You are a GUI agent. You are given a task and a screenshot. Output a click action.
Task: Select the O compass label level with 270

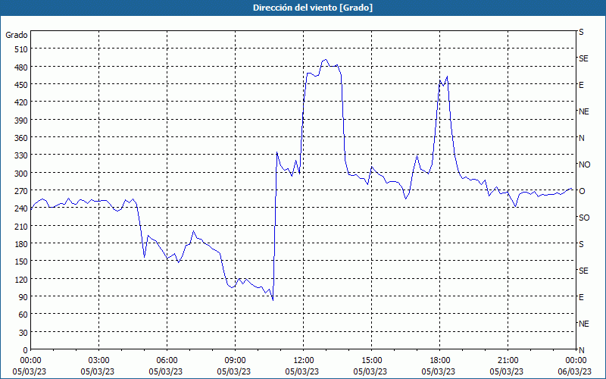[x=582, y=191]
